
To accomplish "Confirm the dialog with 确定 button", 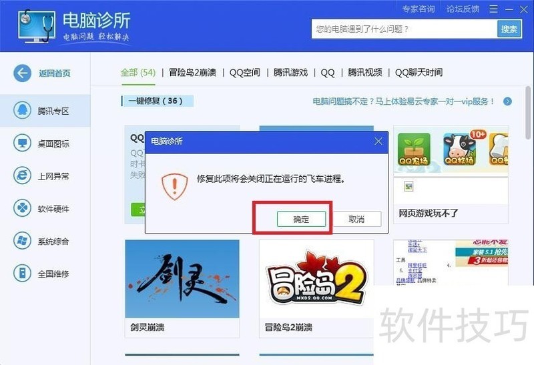I will point(302,220).
